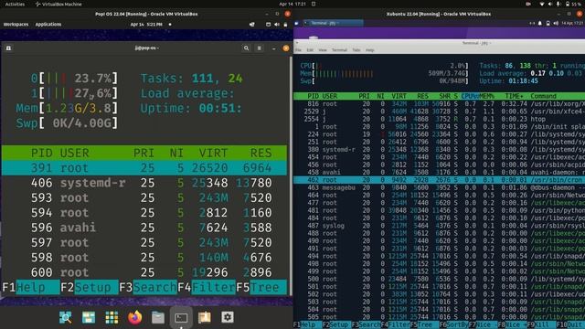
Task: Open the File menu in Xubuntu terminal
Action: 299,50
